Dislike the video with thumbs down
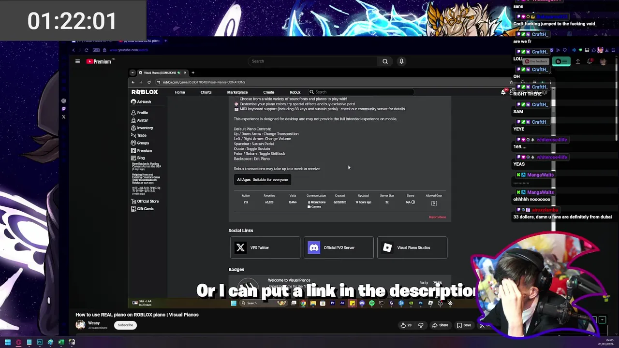The image size is (619, 348). tap(421, 325)
